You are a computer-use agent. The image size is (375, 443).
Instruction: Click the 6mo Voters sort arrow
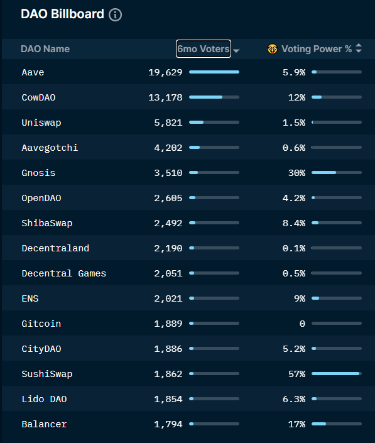(x=236, y=50)
